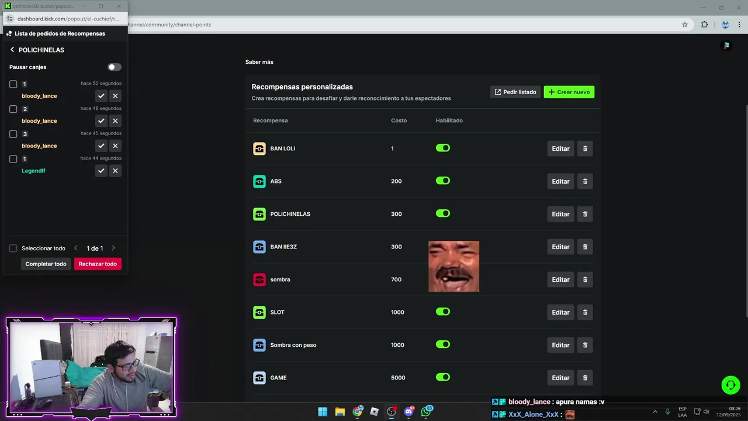Edit the sombra reward

click(560, 279)
